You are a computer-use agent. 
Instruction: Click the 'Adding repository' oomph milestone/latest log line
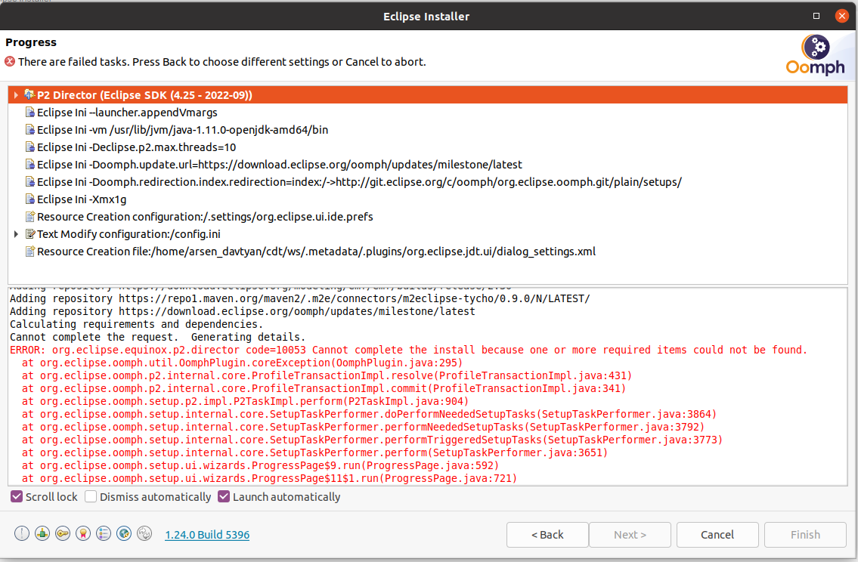click(x=243, y=311)
